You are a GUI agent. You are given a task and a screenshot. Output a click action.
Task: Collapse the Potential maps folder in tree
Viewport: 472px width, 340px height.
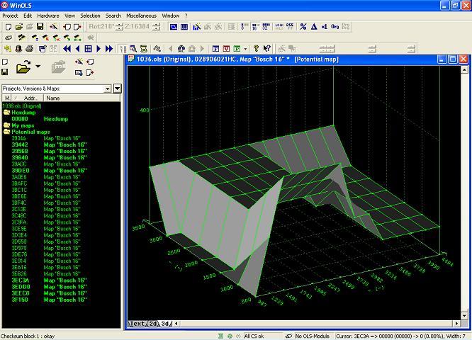[6, 132]
